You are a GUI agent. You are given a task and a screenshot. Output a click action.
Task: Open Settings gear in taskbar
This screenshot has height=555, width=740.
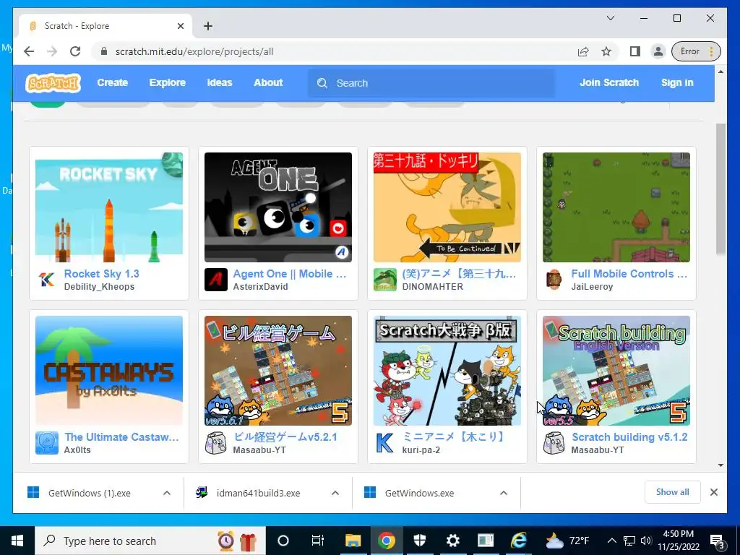(452, 541)
